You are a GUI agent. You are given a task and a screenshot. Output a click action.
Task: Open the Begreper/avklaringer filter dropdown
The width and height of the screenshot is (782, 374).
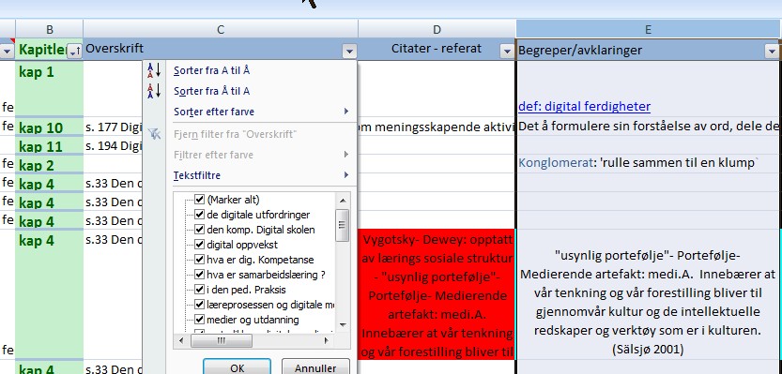click(772, 51)
